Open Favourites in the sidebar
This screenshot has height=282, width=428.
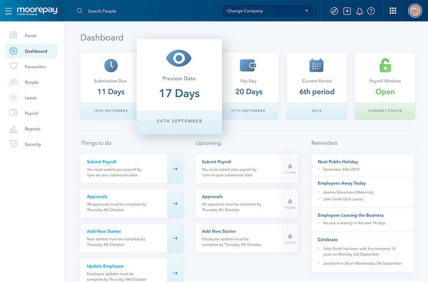(x=35, y=67)
